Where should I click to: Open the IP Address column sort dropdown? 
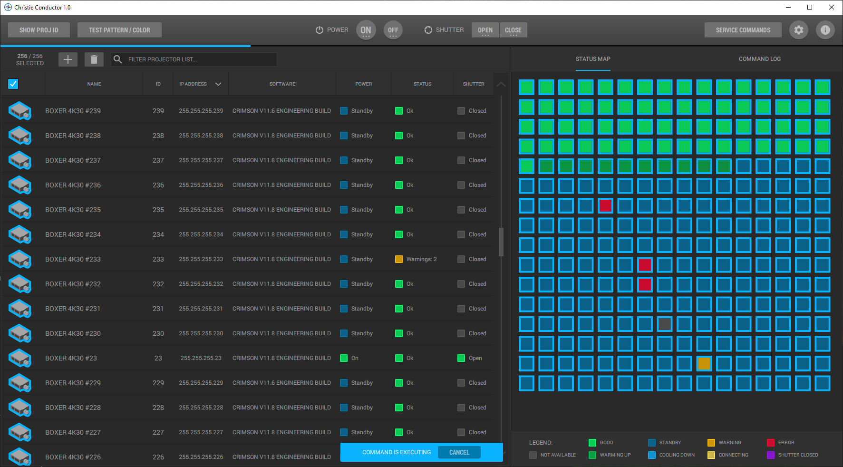point(218,84)
